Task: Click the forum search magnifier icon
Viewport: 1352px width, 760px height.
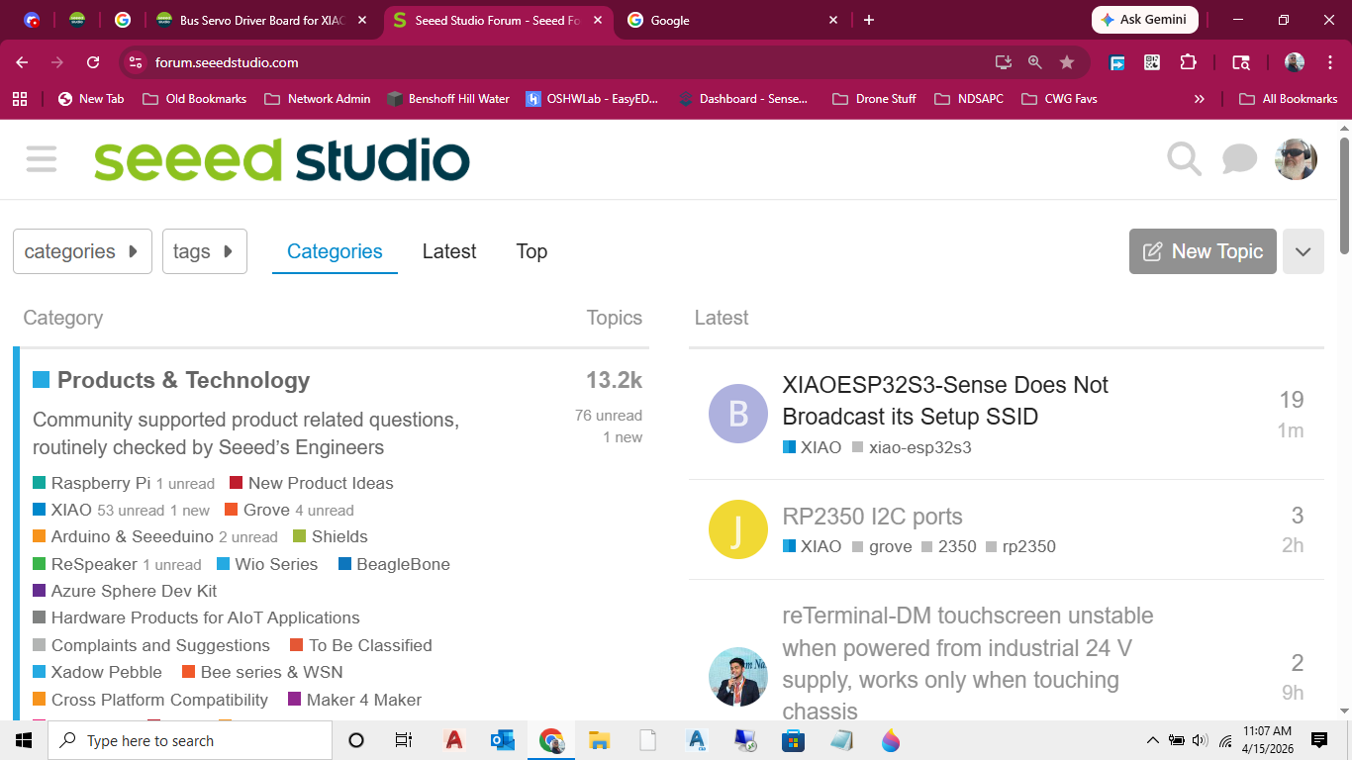Action: point(1184,159)
